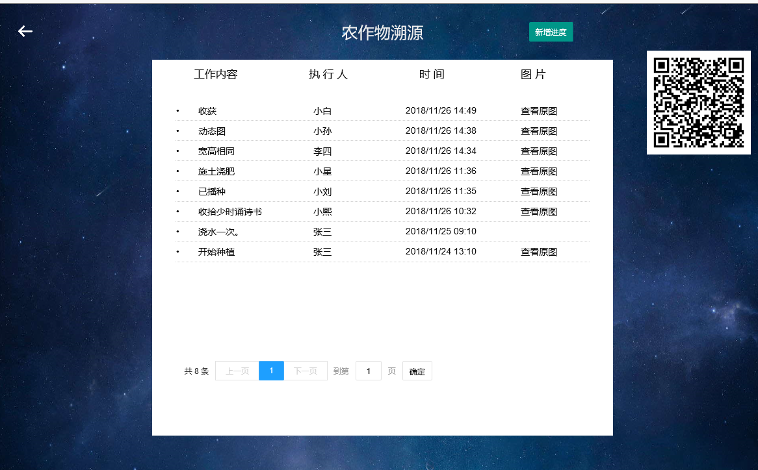Screen dimensions: 758x470
Task: Click inside the page number input field
Action: click(x=369, y=370)
